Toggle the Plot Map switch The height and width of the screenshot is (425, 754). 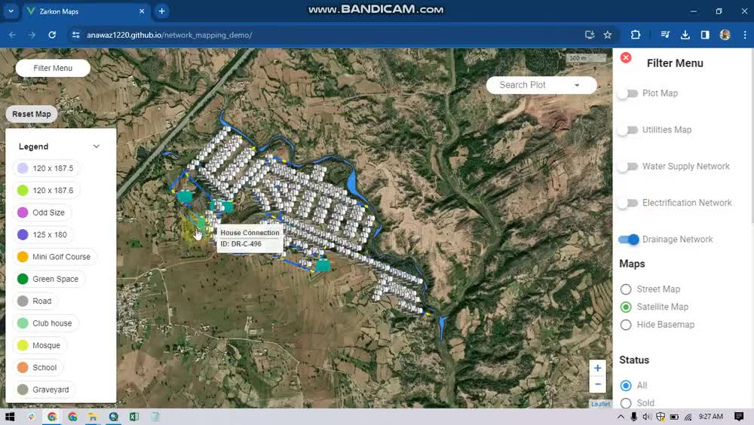[x=628, y=93]
